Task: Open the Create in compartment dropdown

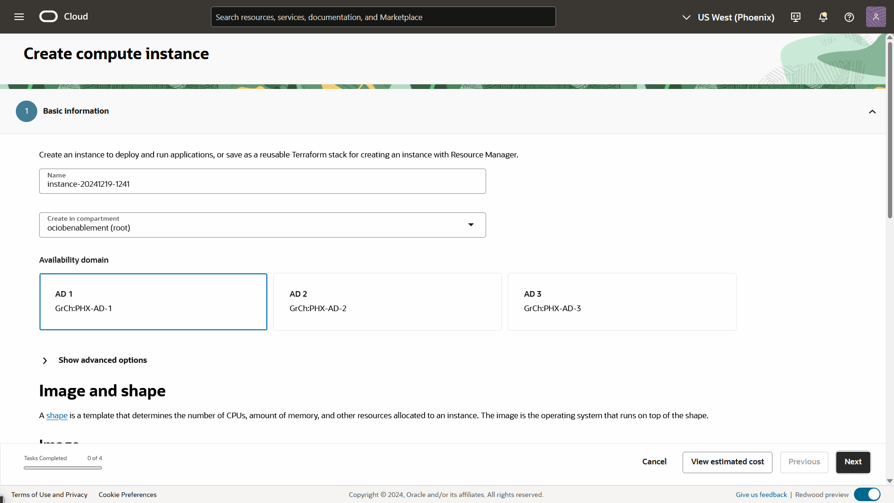Action: coord(262,225)
